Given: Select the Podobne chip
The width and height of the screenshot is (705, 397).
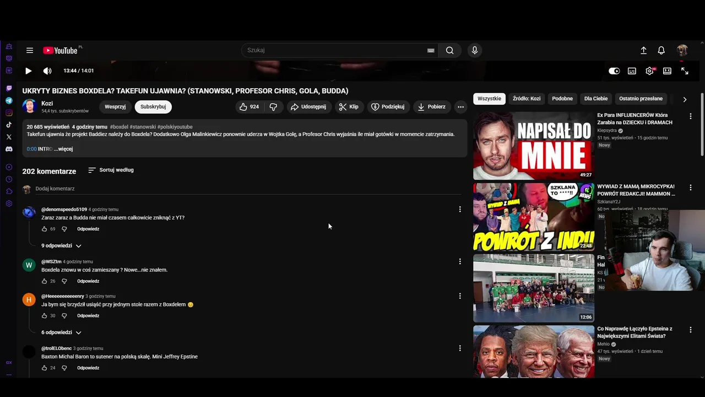Looking at the screenshot, I should click(562, 99).
